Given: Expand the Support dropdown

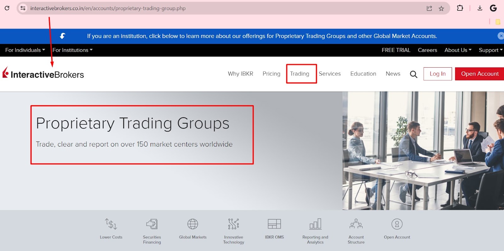Looking at the screenshot, I should click(x=491, y=50).
